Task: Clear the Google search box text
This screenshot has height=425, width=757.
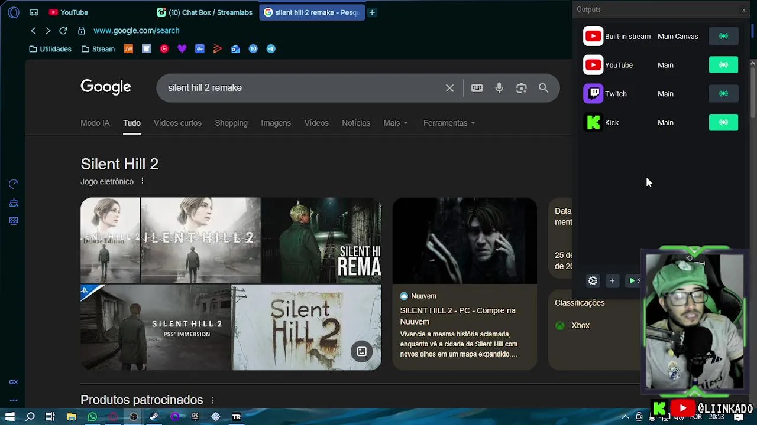Action: (x=449, y=88)
